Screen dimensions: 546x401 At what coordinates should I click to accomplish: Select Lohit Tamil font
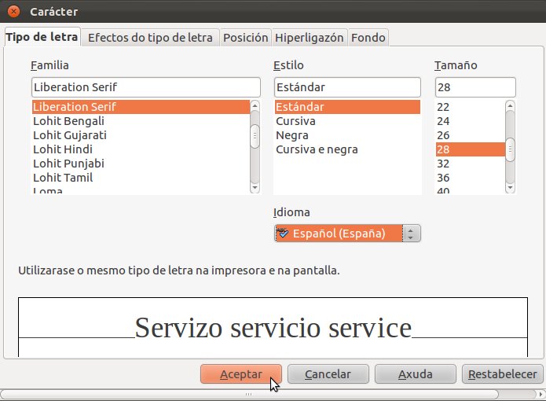tap(141, 178)
